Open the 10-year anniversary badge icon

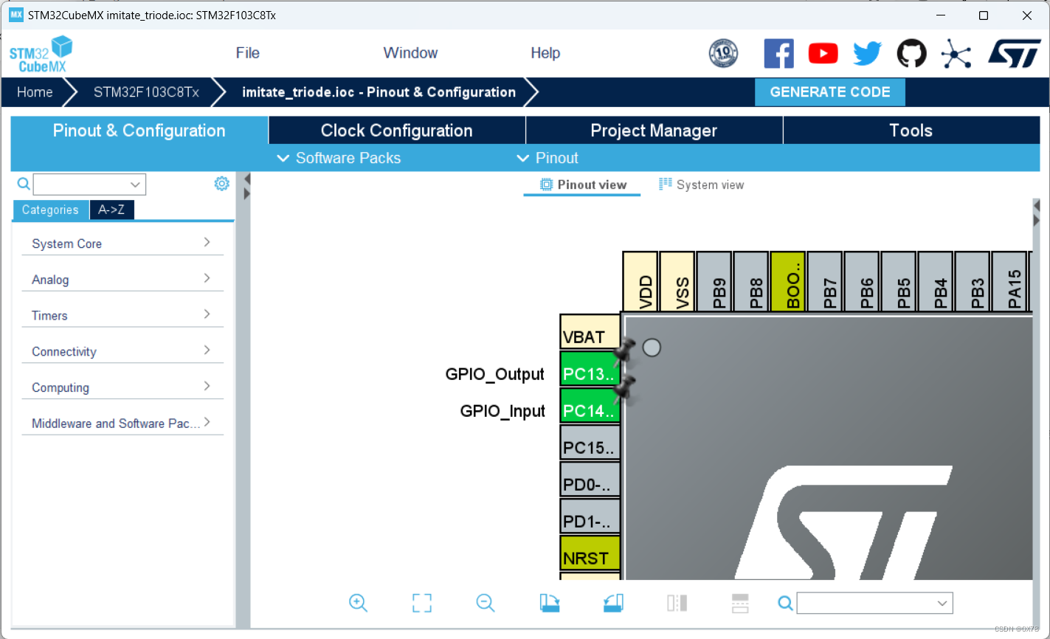pos(723,53)
